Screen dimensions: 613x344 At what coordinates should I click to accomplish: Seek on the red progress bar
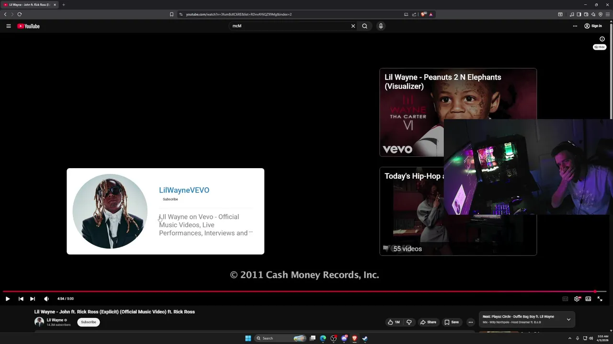tap(305, 291)
